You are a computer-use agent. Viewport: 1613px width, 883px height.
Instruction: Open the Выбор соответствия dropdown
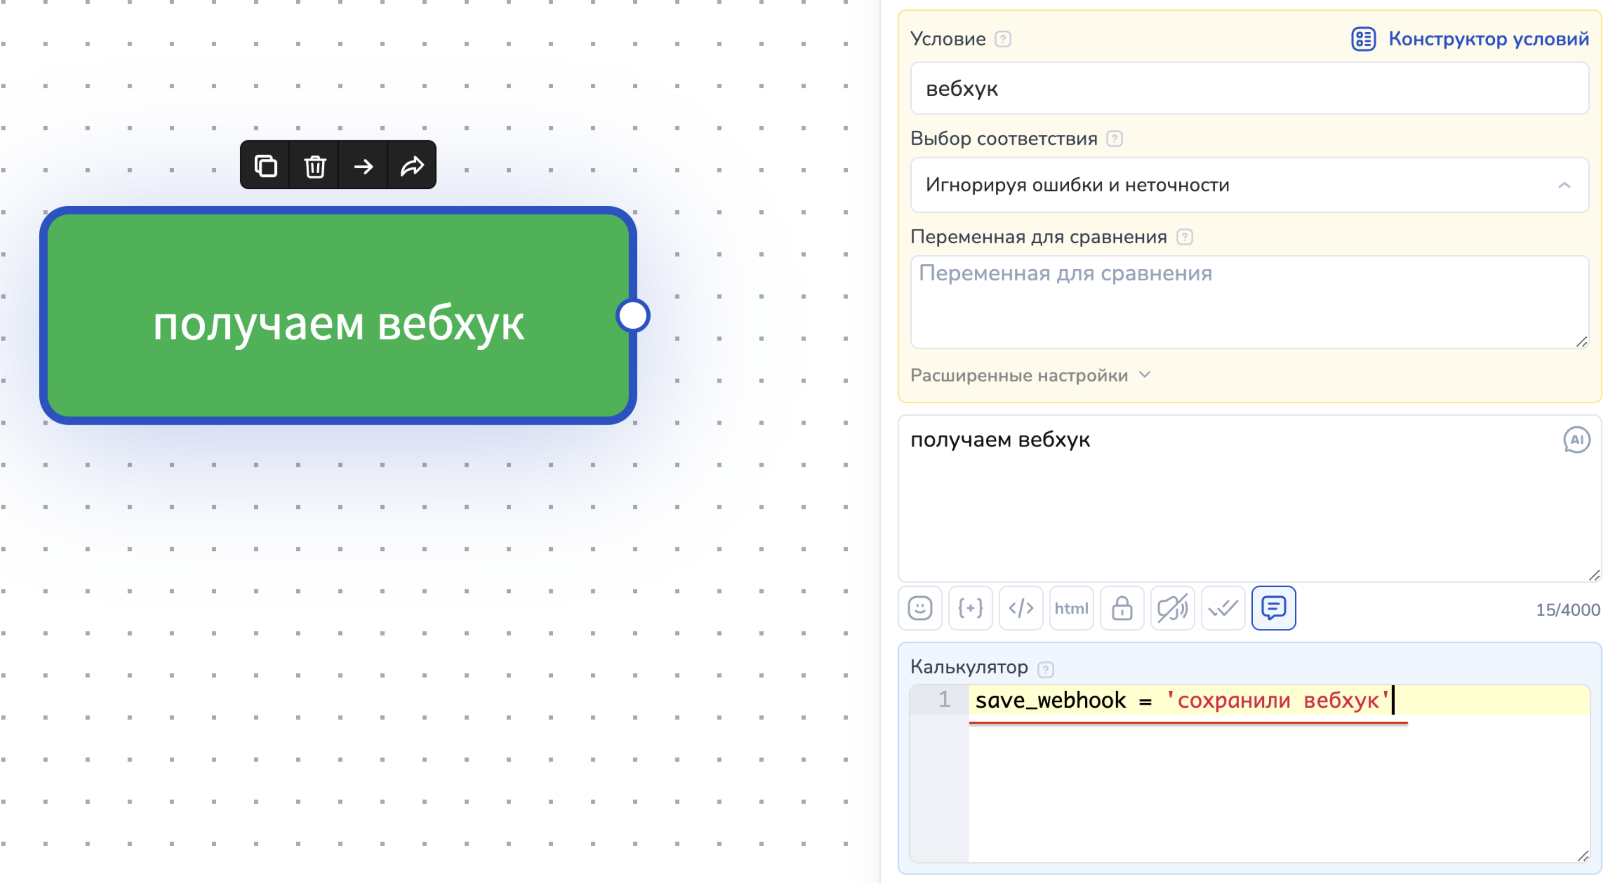[x=1249, y=185]
